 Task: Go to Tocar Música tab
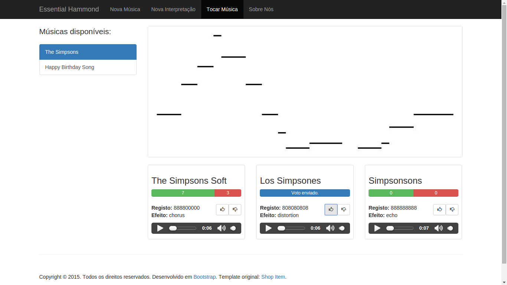tap(222, 9)
